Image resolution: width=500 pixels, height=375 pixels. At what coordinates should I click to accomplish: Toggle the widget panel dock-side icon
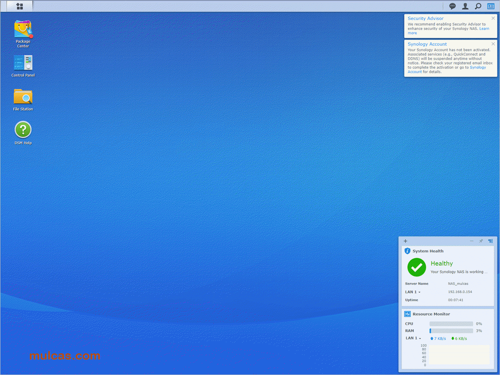490,241
